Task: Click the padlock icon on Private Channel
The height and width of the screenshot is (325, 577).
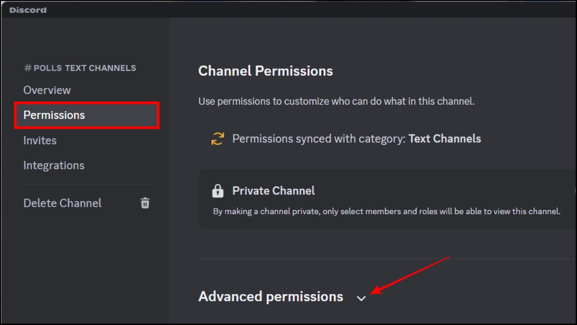Action: point(216,190)
